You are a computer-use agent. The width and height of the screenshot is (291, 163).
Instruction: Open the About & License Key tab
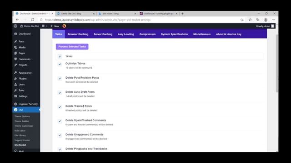coord(229,34)
